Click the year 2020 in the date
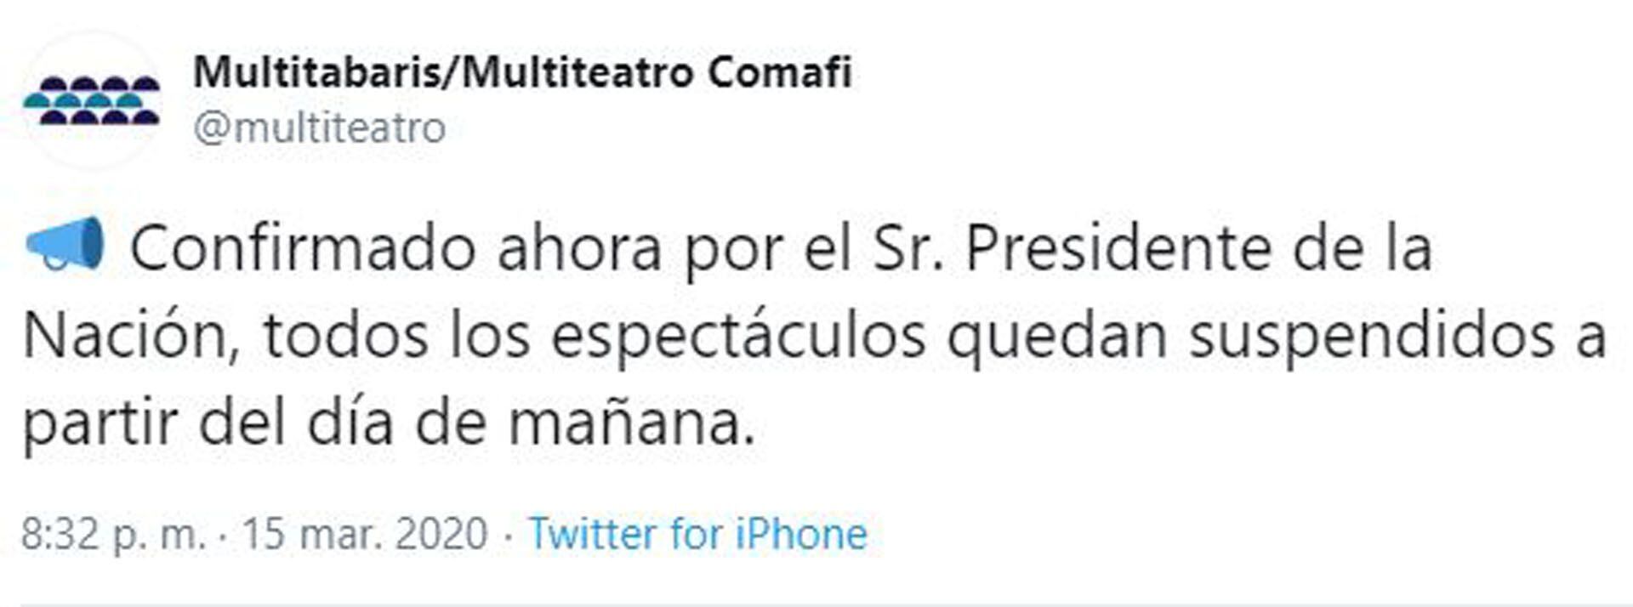 tap(441, 534)
